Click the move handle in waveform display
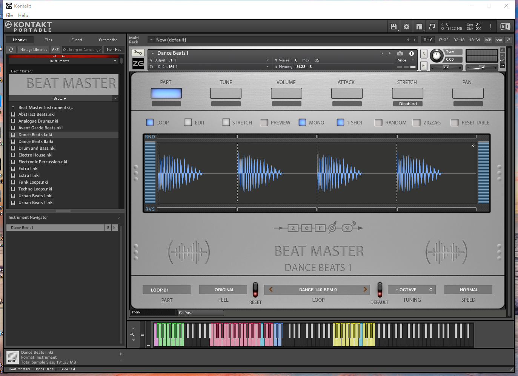 coord(473,145)
